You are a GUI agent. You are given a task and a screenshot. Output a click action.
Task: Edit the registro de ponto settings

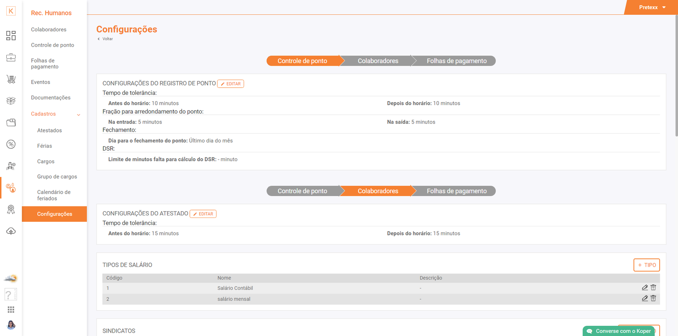click(231, 84)
